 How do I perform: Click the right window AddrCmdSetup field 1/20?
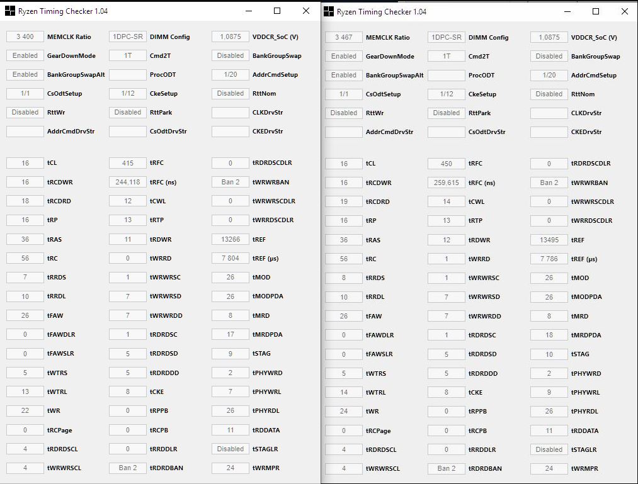click(549, 76)
